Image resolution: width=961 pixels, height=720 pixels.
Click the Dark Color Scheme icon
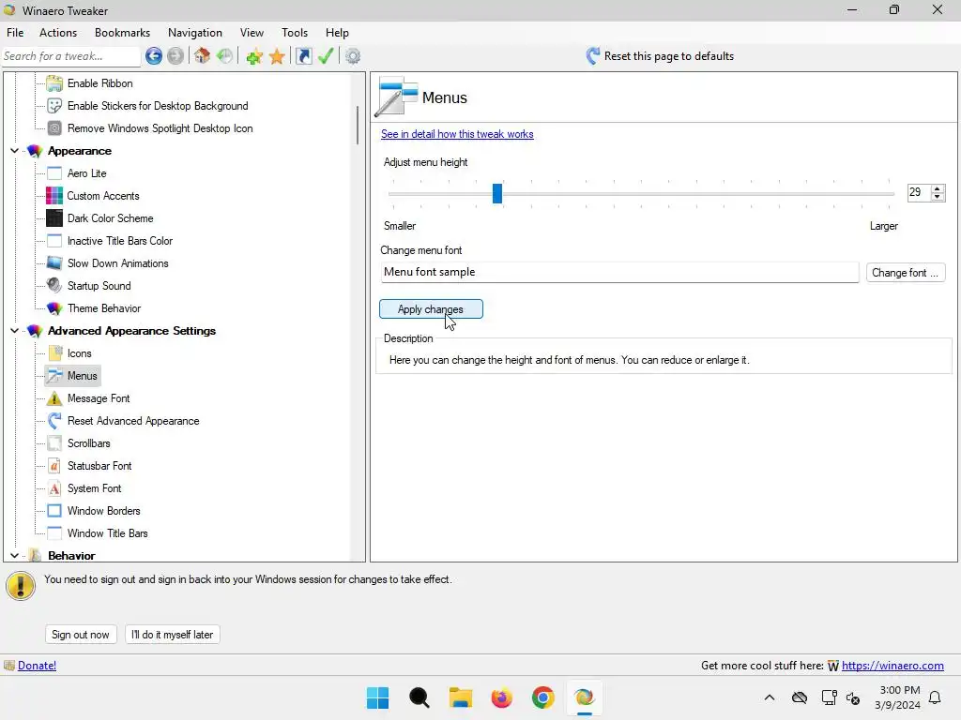point(54,217)
